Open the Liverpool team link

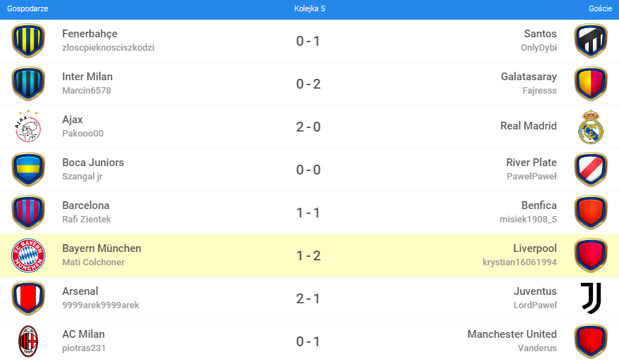[534, 248]
